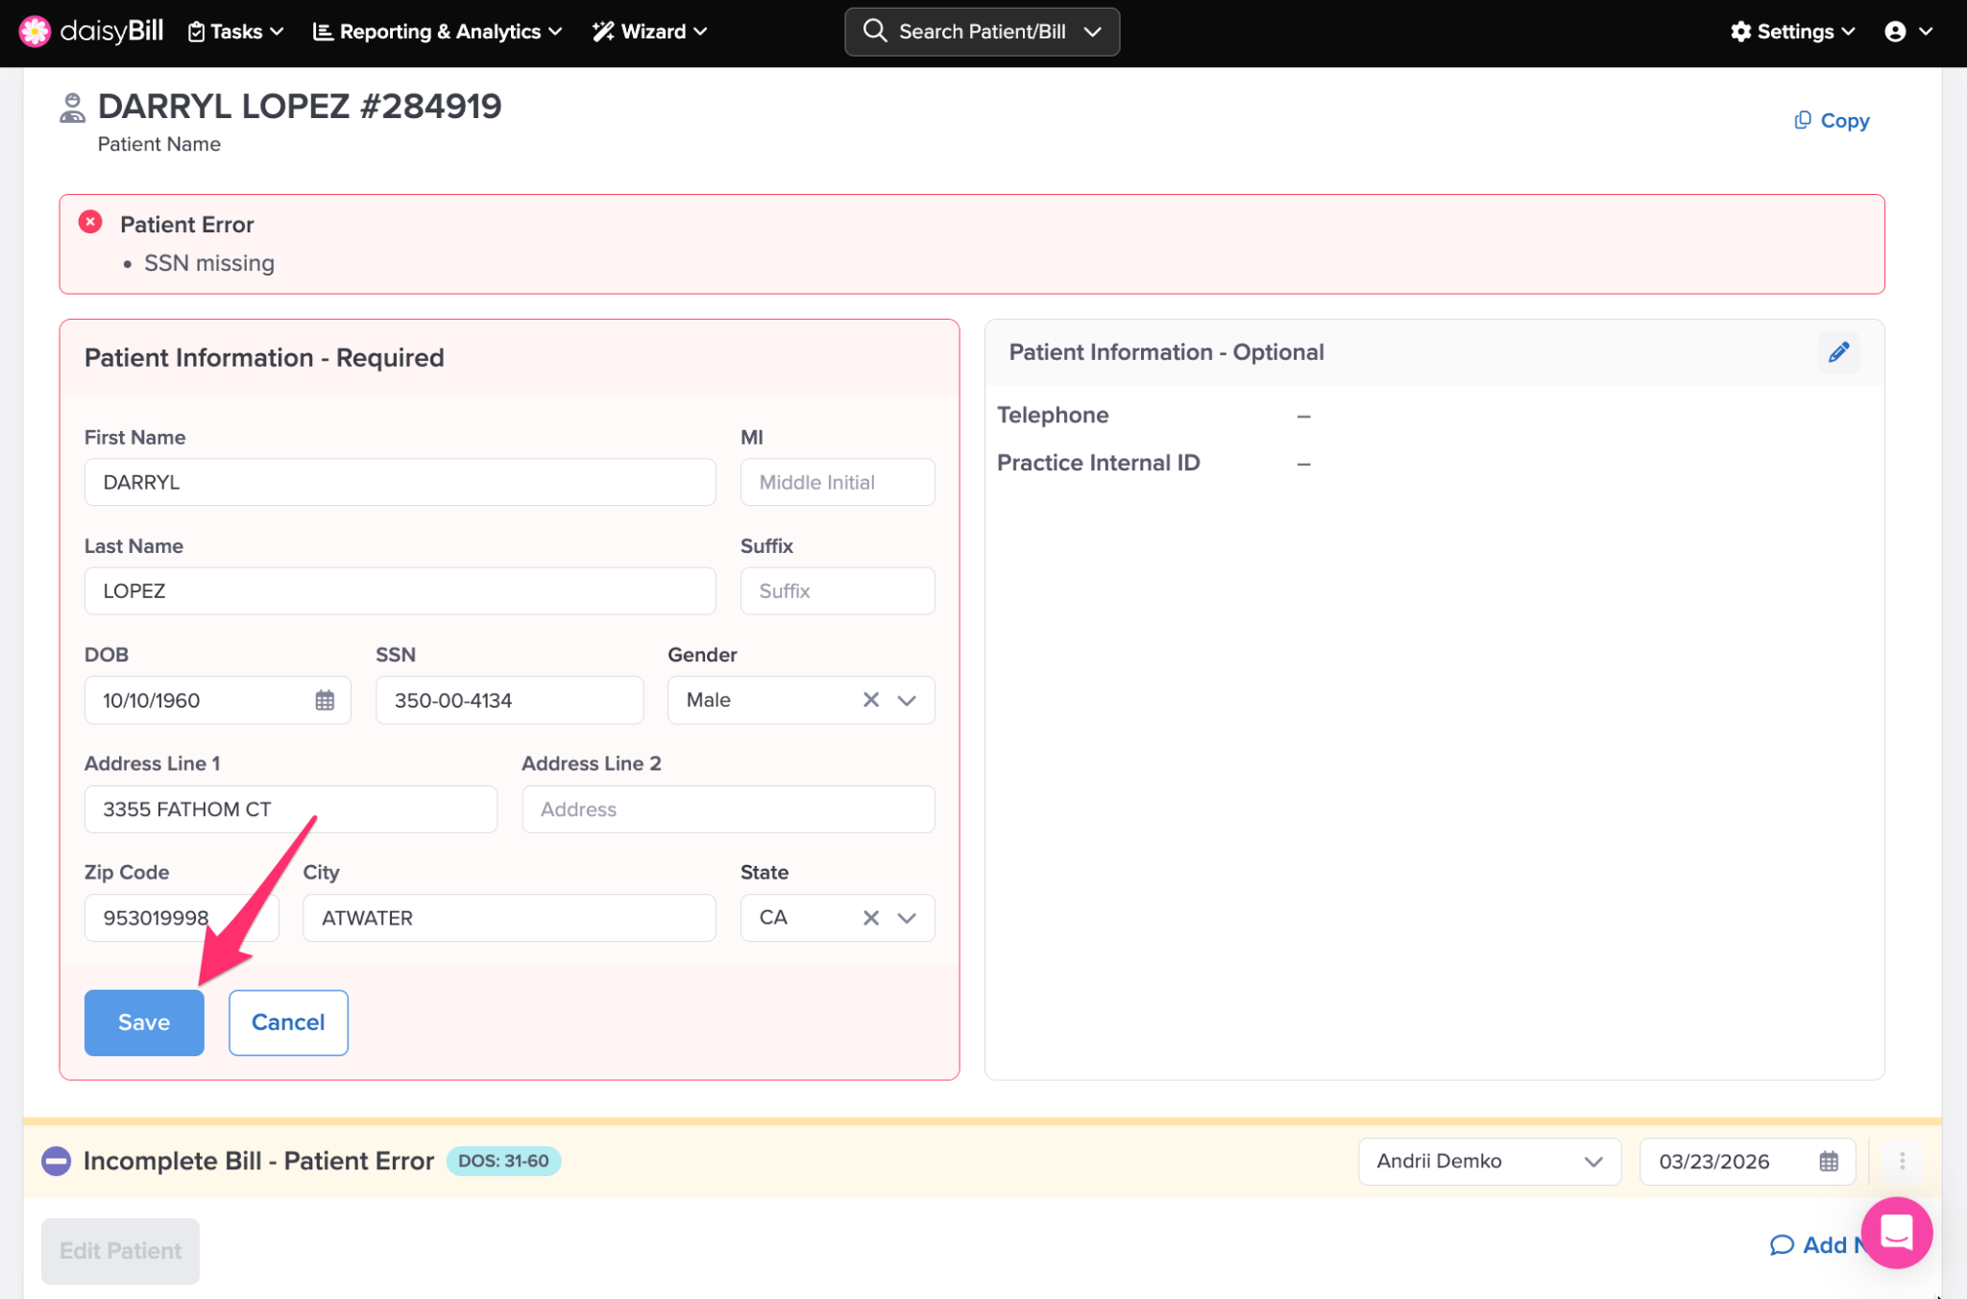Click the daisyBill flower logo
The height and width of the screenshot is (1299, 1967).
(x=35, y=31)
